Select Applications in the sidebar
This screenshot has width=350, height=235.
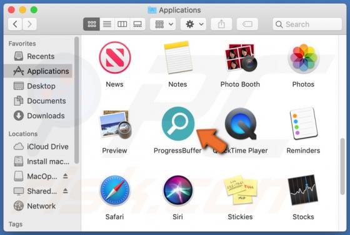(x=38, y=71)
